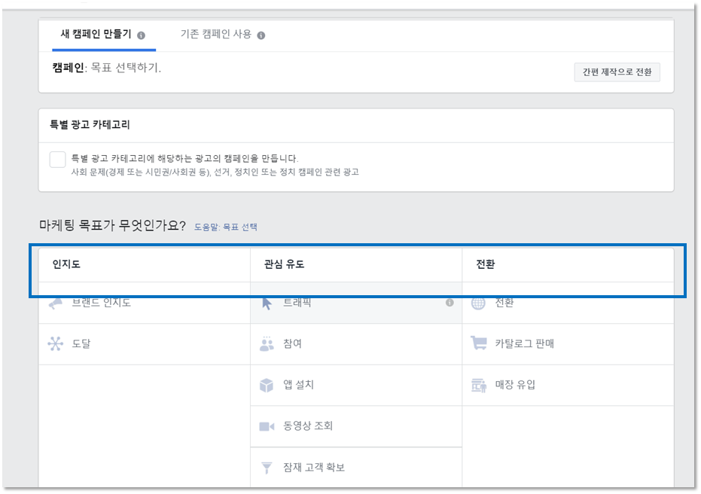Click info icon beside 기존 캠페인 사용

261,35
